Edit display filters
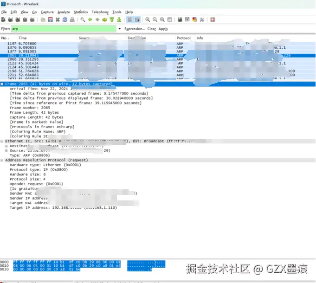The image size is (316, 283). (187, 19)
